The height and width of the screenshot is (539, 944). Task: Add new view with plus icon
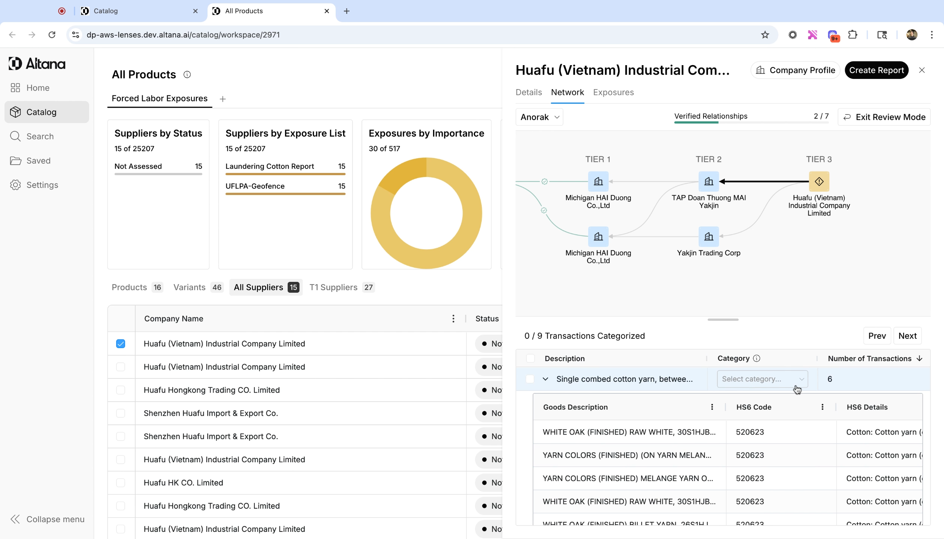point(223,99)
